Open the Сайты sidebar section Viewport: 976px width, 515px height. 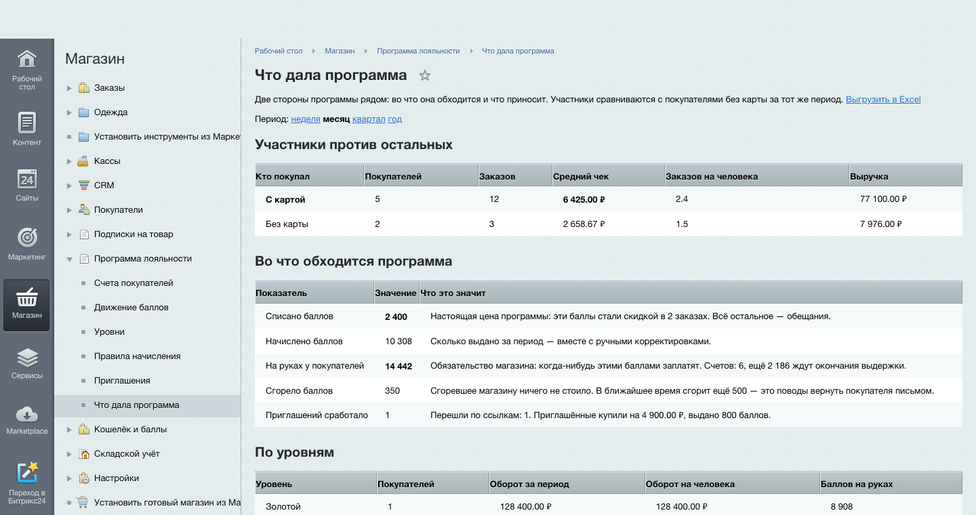point(27,184)
